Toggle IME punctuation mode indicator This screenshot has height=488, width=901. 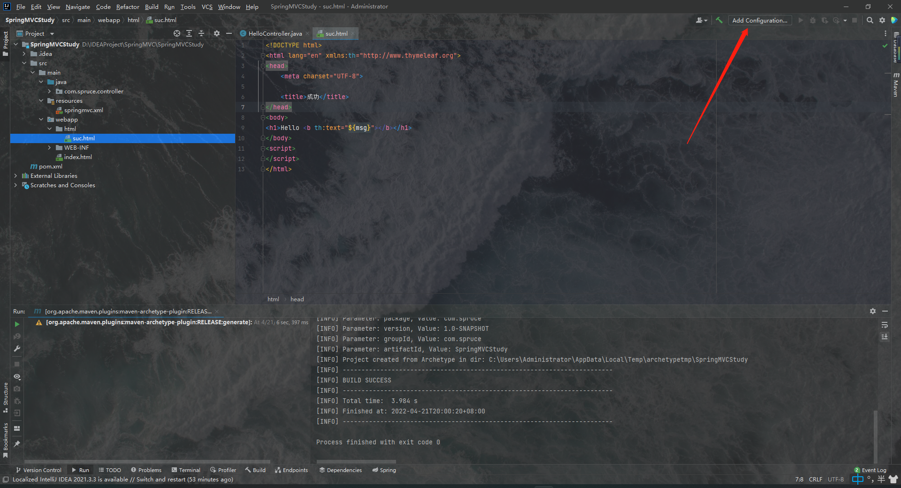click(x=870, y=479)
